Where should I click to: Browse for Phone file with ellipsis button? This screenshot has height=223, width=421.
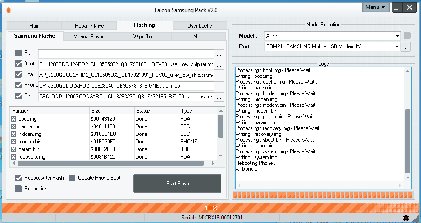(x=219, y=86)
